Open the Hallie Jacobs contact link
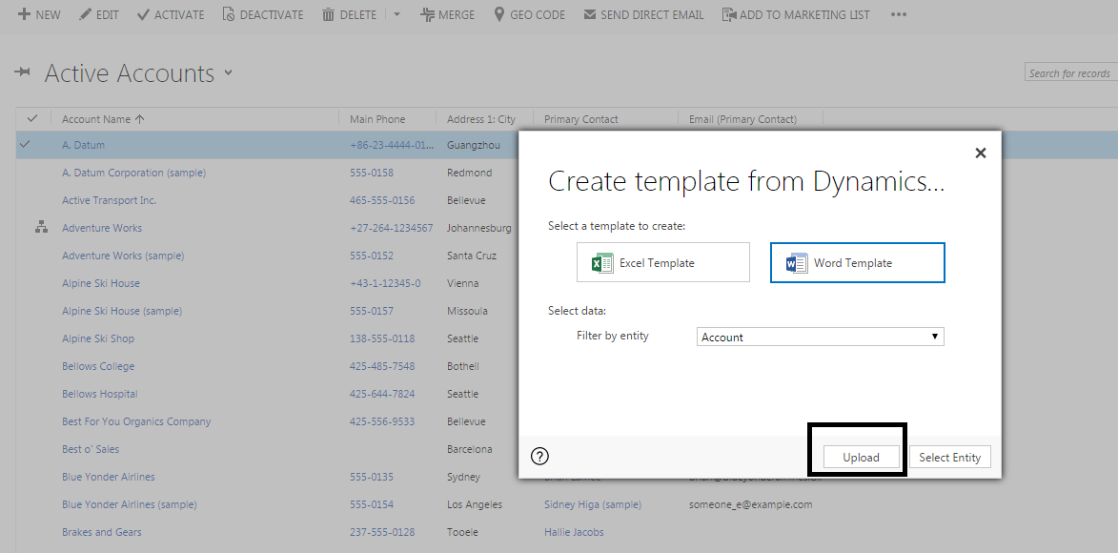This screenshot has height=553, width=1118. click(574, 532)
